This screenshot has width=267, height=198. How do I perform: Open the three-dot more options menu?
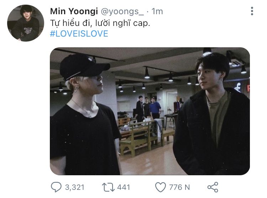[x=252, y=11]
